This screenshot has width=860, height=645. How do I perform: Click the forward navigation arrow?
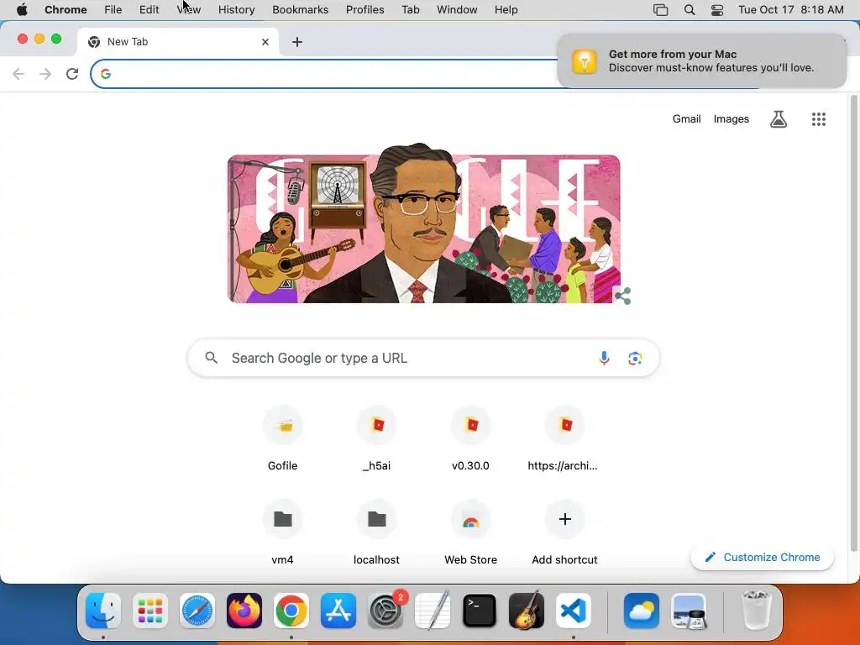(x=45, y=74)
